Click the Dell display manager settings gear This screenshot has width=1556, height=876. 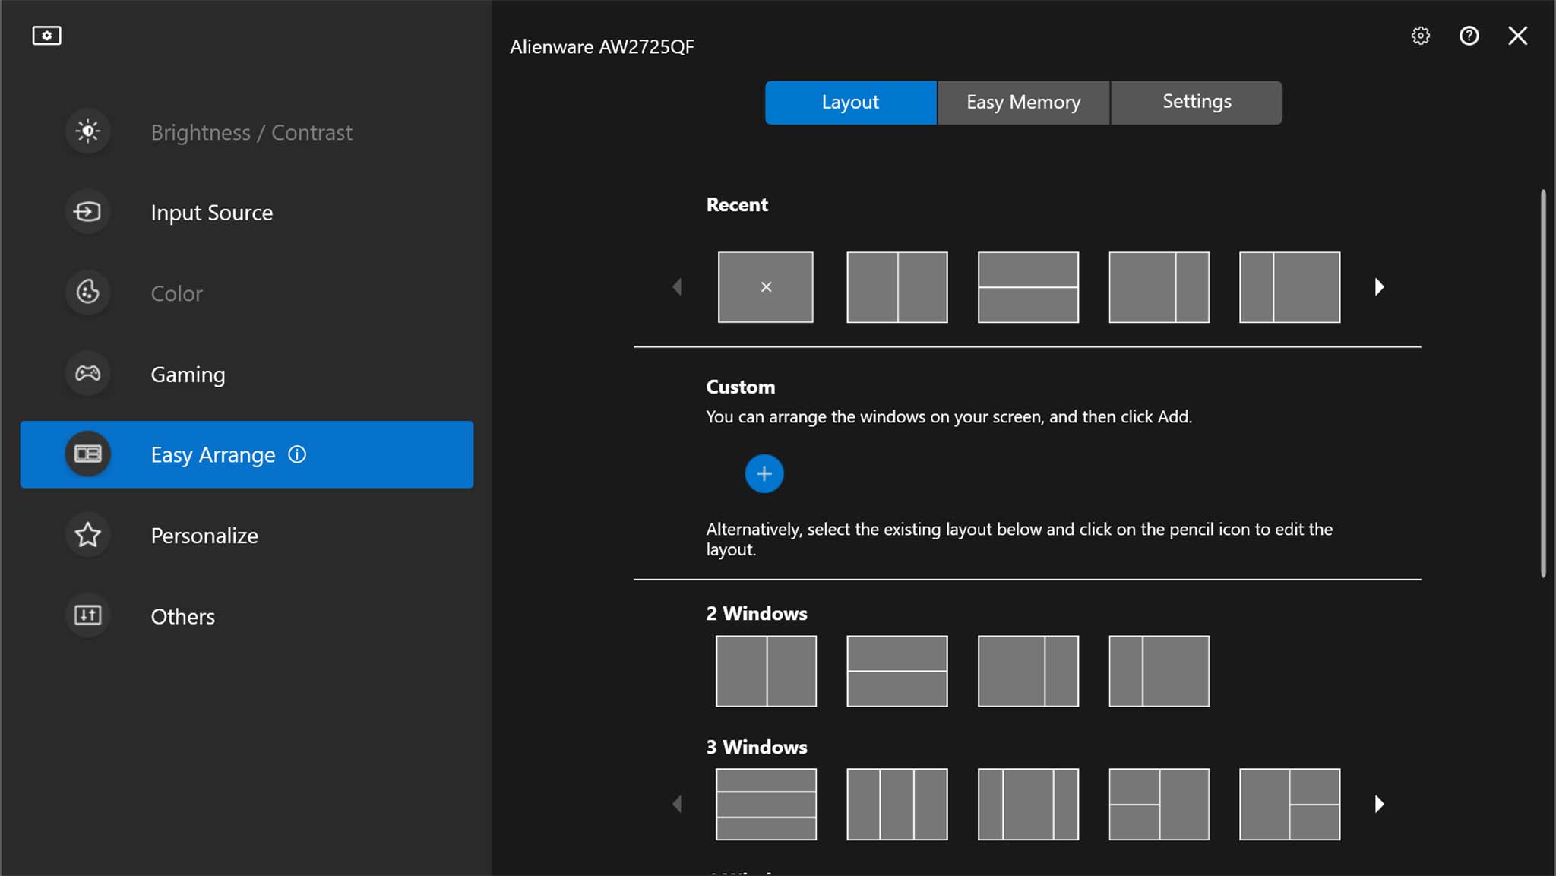(x=1420, y=36)
